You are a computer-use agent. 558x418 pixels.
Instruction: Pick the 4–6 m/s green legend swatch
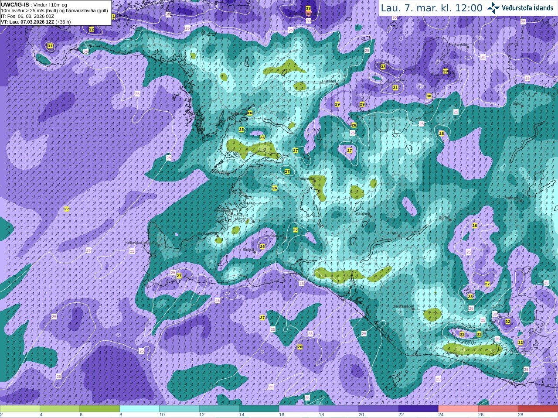point(60,409)
